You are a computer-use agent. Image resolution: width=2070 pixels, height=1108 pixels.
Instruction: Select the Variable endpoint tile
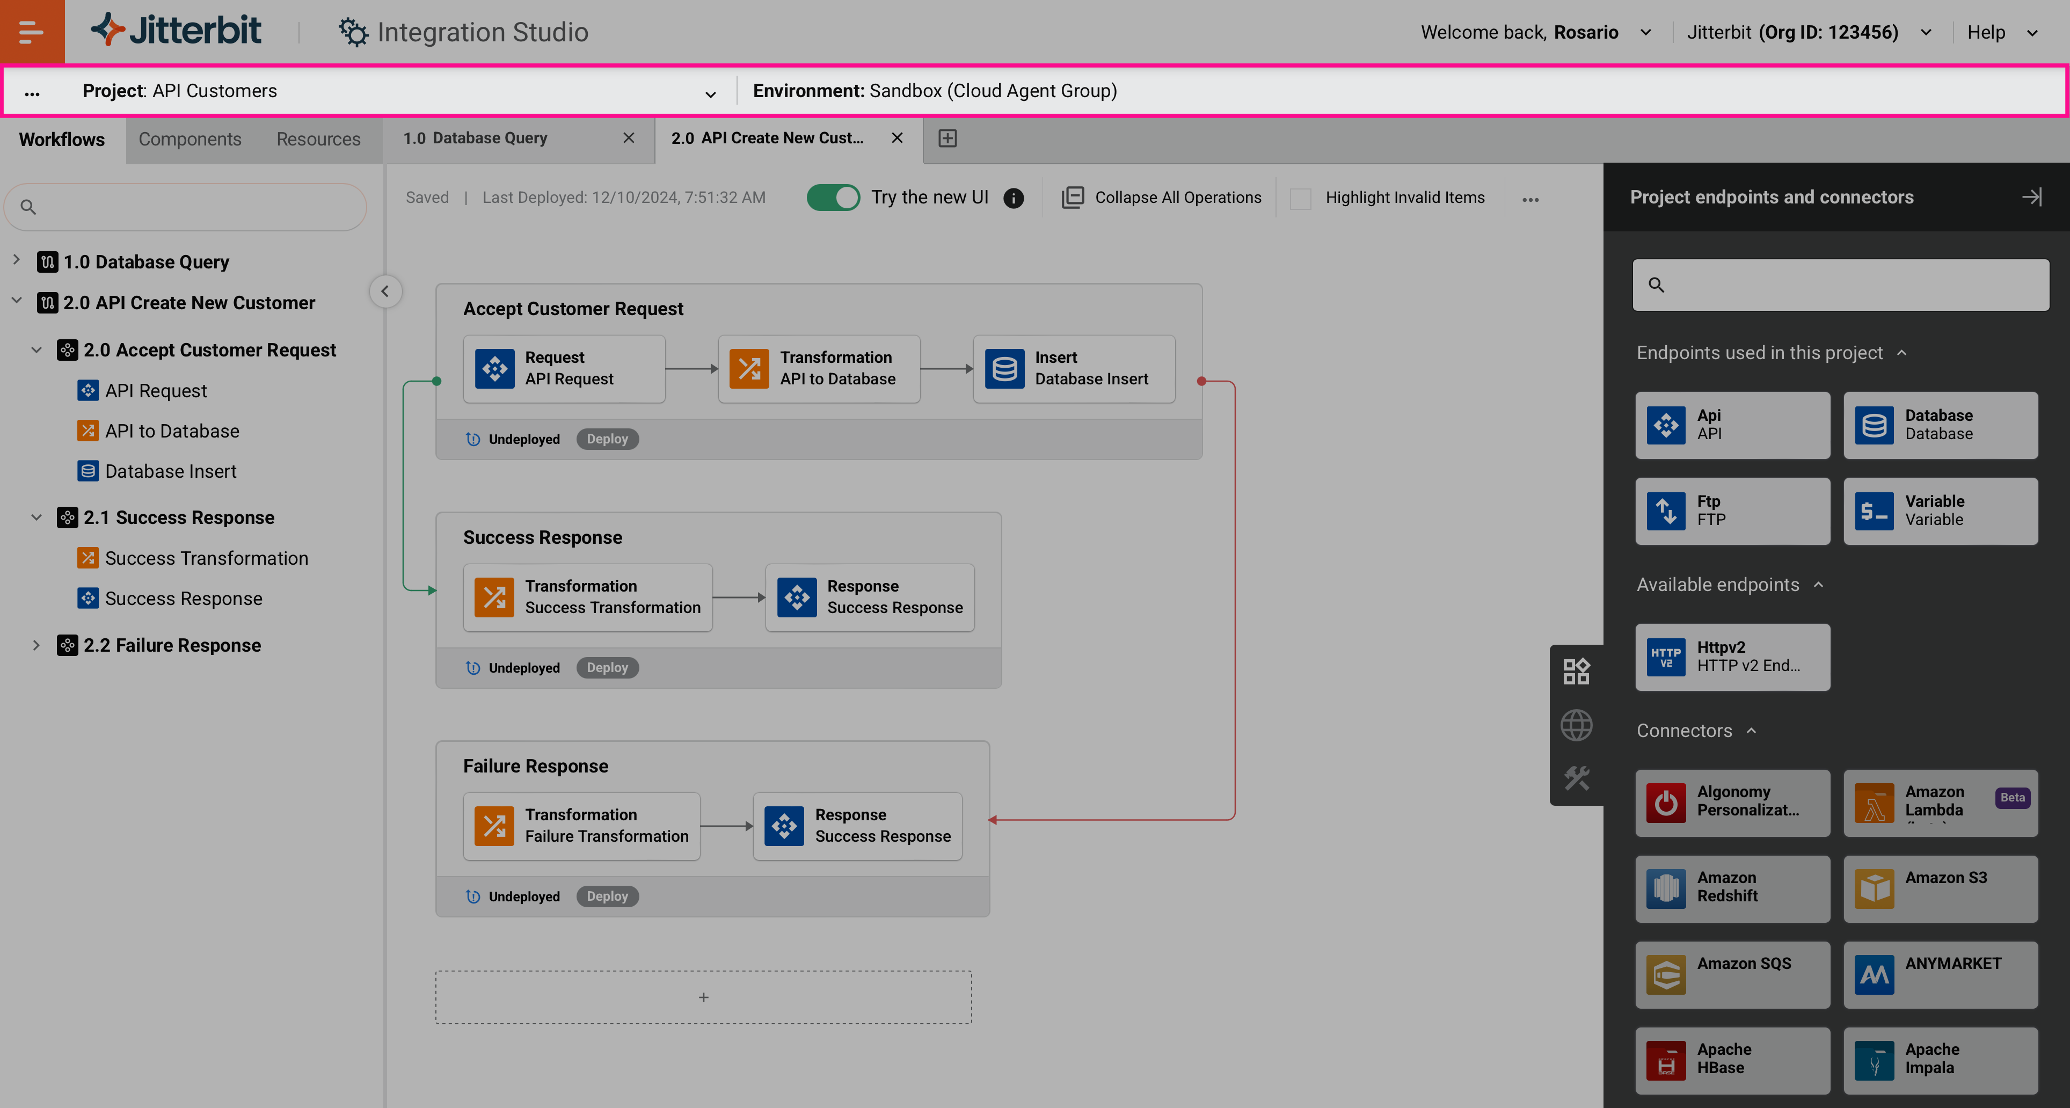pos(1940,511)
